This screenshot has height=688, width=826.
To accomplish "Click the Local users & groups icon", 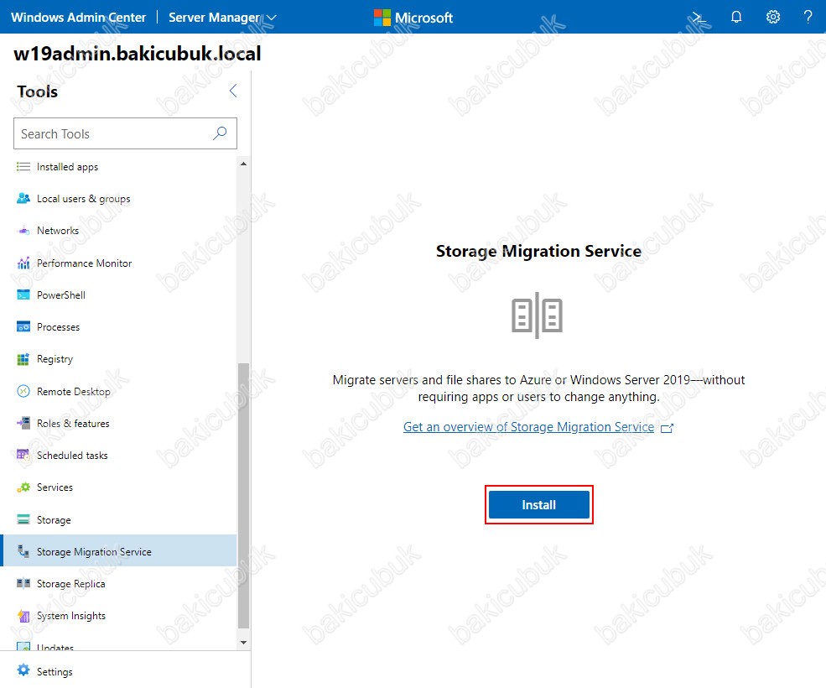I will click(x=23, y=199).
